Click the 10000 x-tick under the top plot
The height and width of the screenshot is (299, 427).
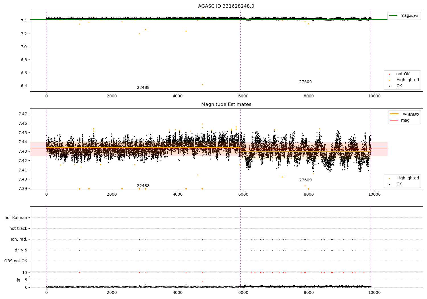374,96
